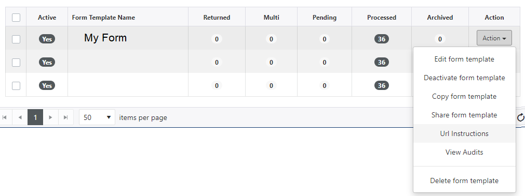The height and width of the screenshot is (196, 525).
Task: Go to first page arrow icon
Action: (x=4, y=117)
